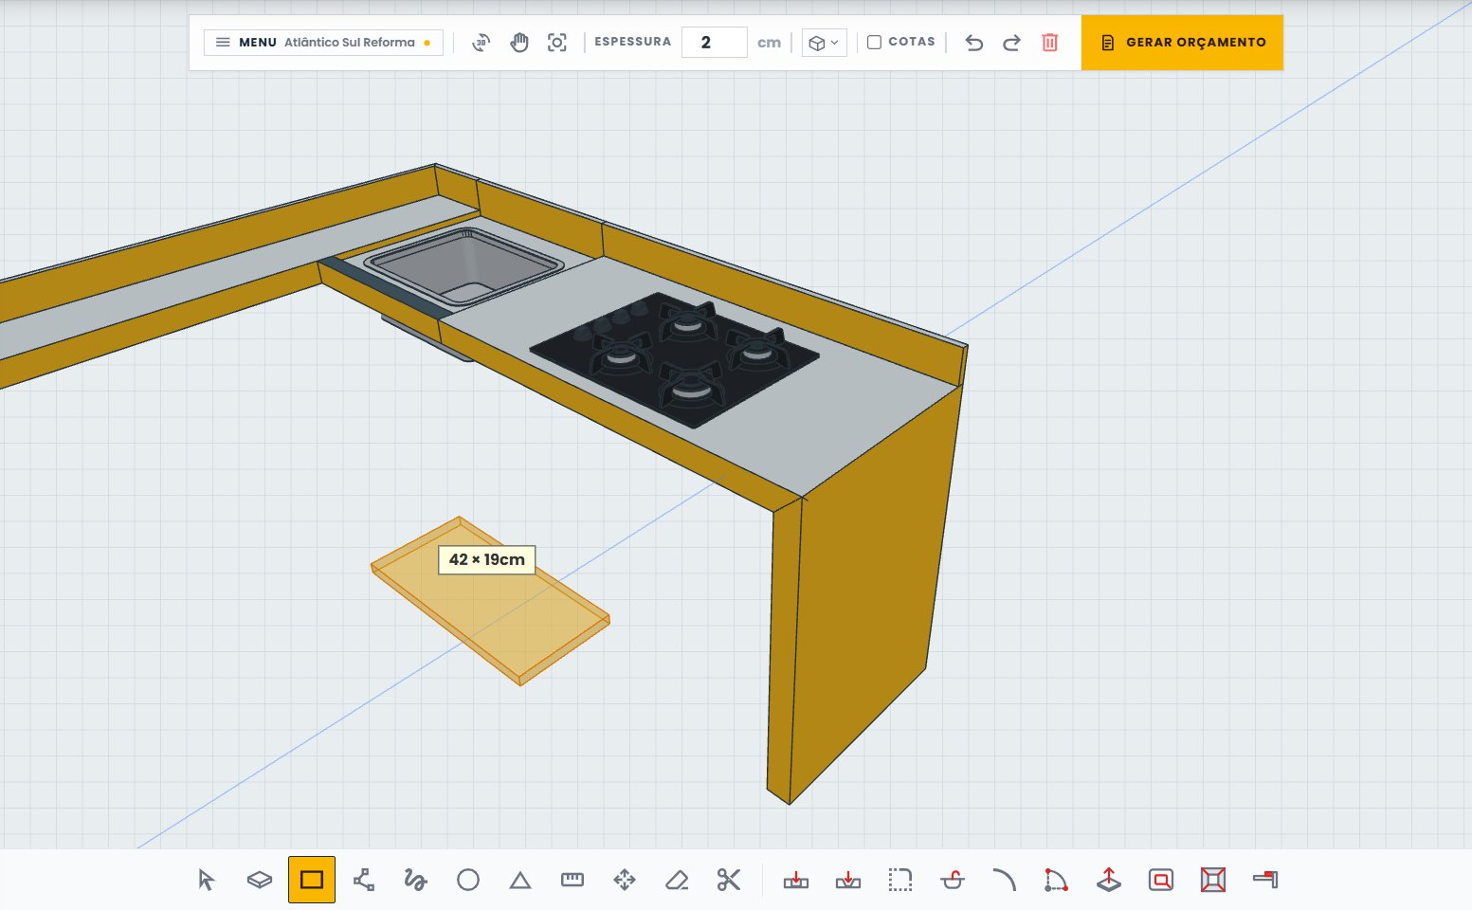The width and height of the screenshot is (1472, 910).
Task: Choose the sink with faucet tool
Action: click(953, 880)
